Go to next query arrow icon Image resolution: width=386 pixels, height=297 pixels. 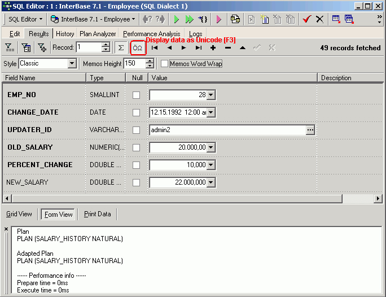[x=160, y=19]
